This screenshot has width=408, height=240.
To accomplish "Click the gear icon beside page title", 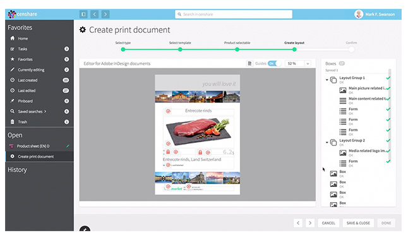I will [x=83, y=30].
